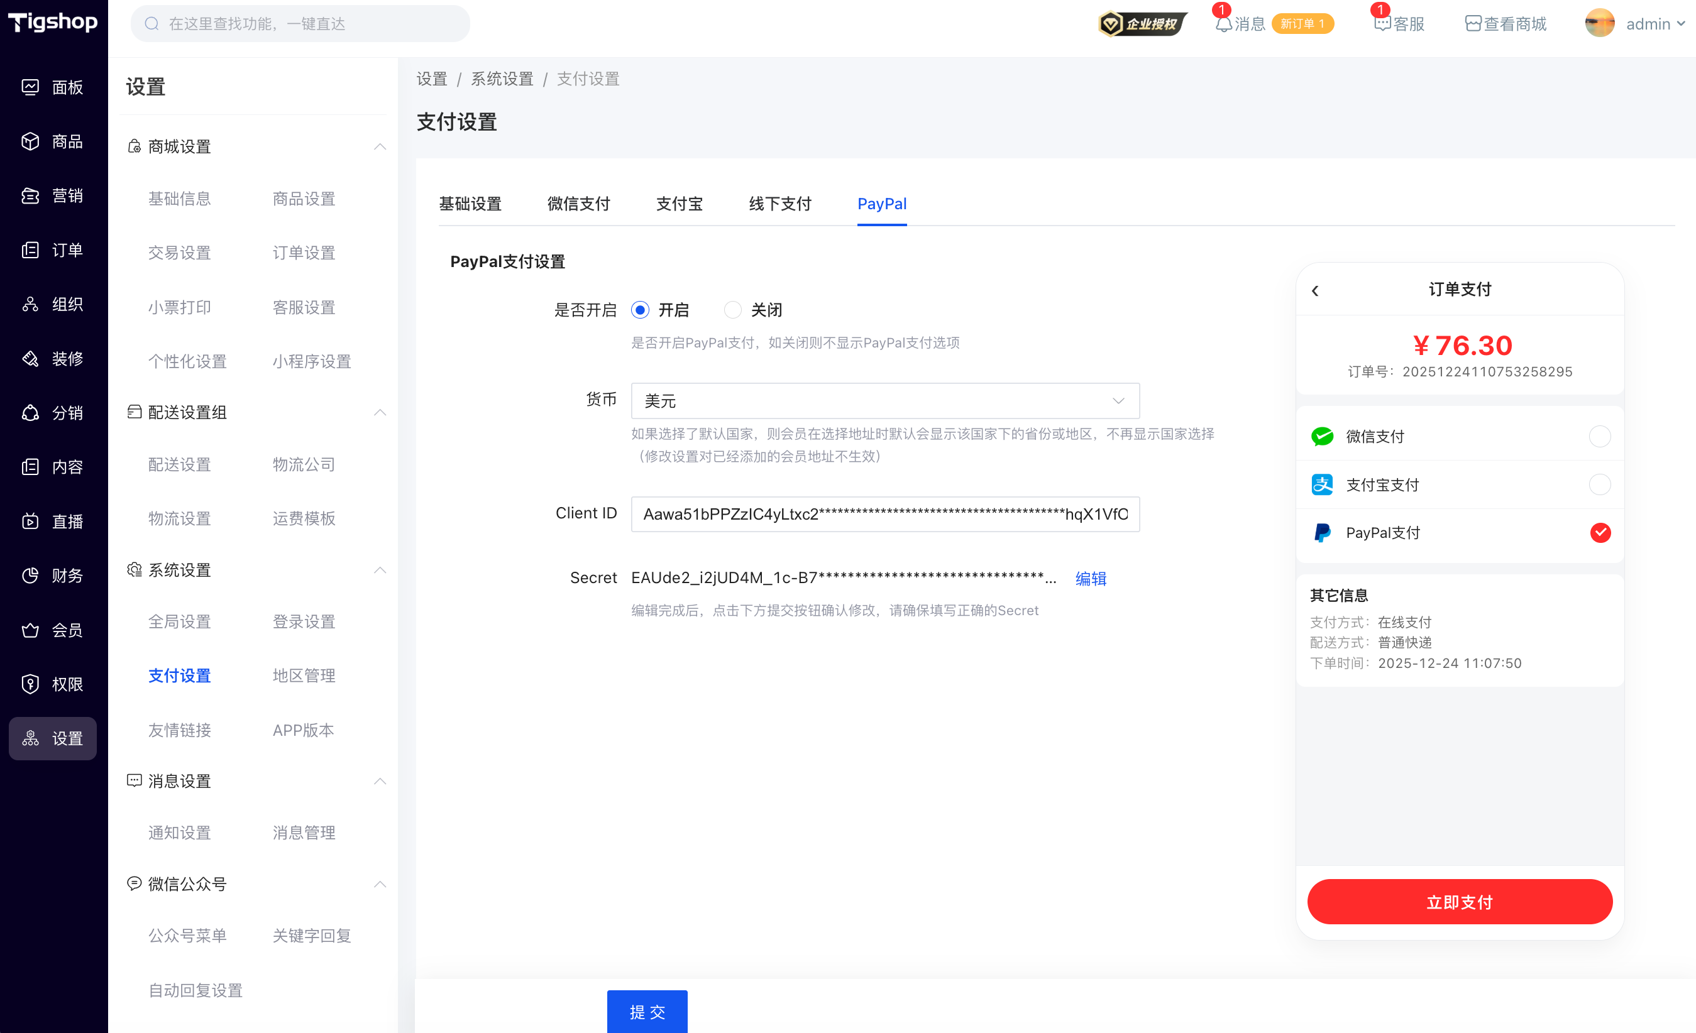This screenshot has height=1033, width=1696.
Task: Click the 企业授权 enterprise license badge
Action: (1143, 24)
